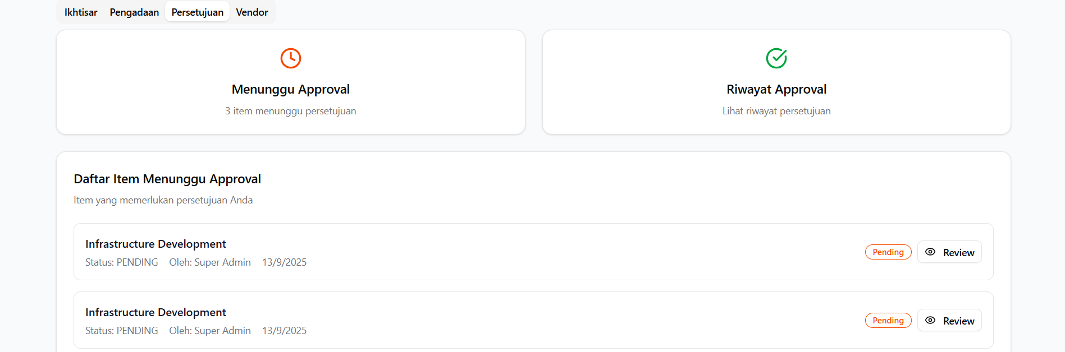Select the second Infrastructure Development title

pyautogui.click(x=156, y=313)
